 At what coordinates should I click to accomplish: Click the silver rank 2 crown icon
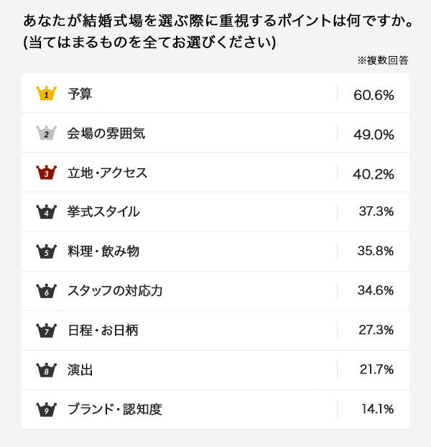coord(46,133)
